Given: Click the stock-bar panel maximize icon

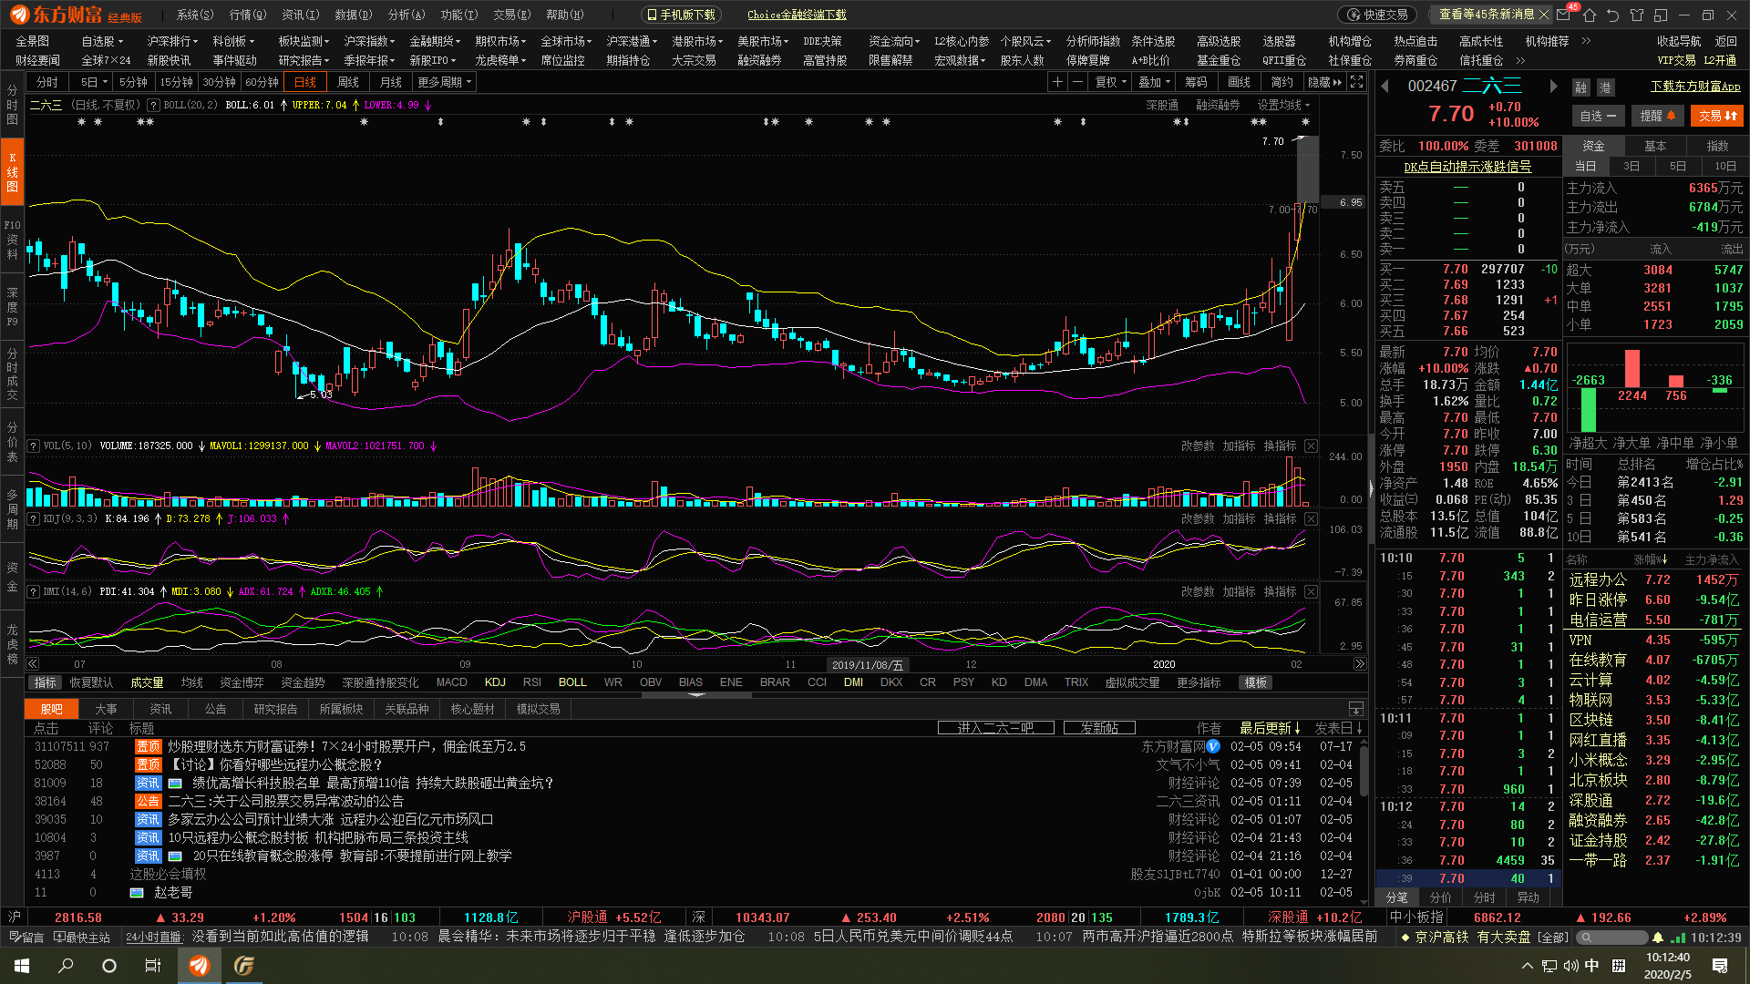Looking at the screenshot, I should [1356, 709].
